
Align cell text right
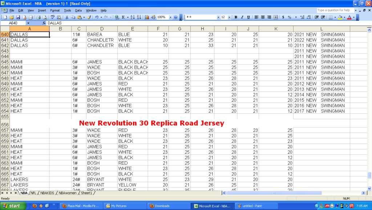point(269,17)
